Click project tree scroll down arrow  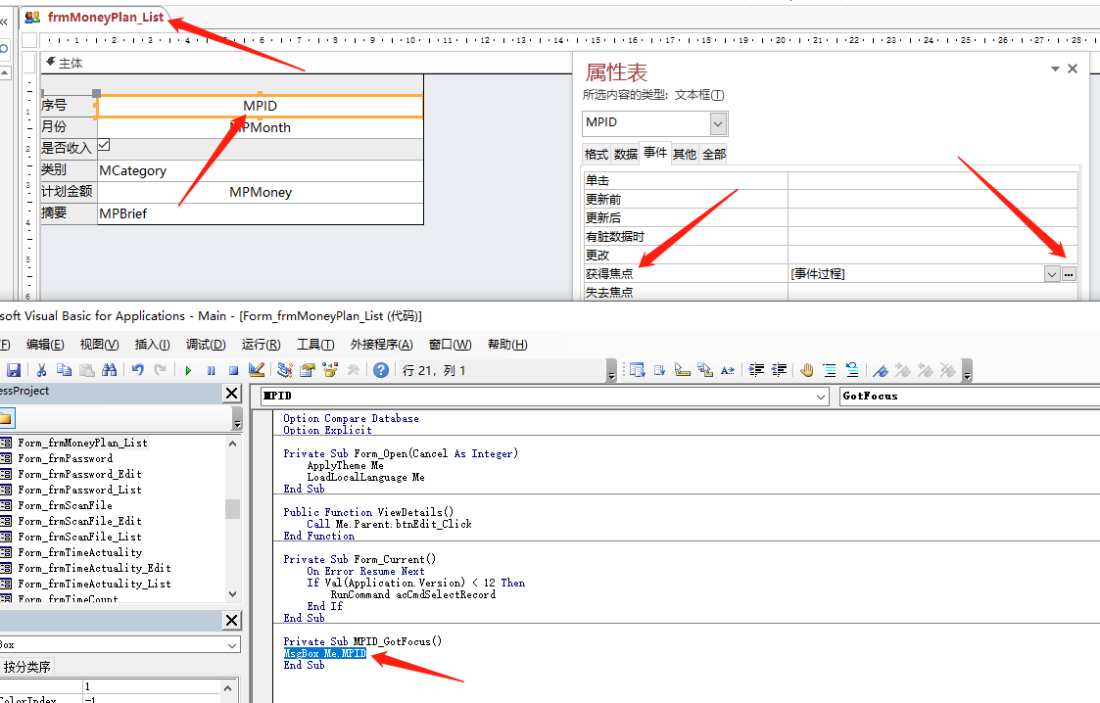pyautogui.click(x=232, y=593)
